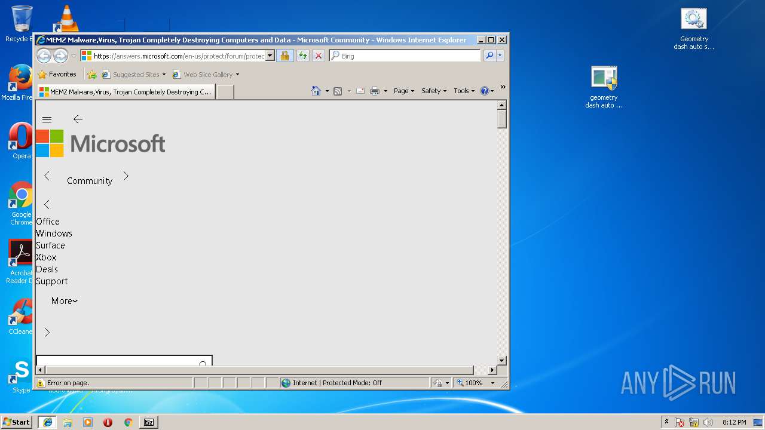
Task: Open search provider options dropdown
Action: 500,56
